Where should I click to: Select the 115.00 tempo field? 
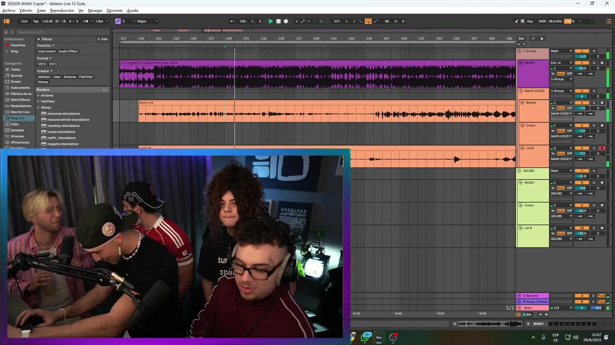click(48, 21)
